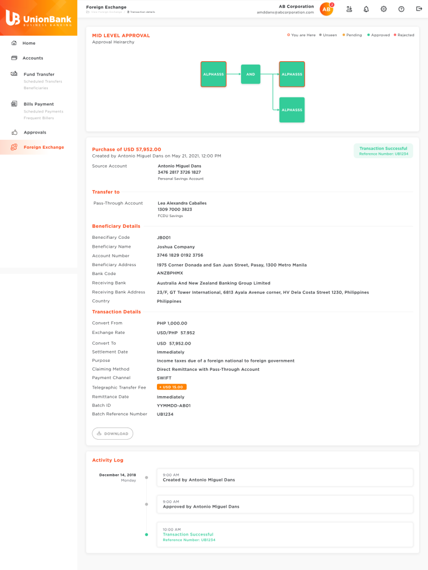This screenshot has height=570, width=428.
Task: Click the help question mark icon
Action: 401,9
